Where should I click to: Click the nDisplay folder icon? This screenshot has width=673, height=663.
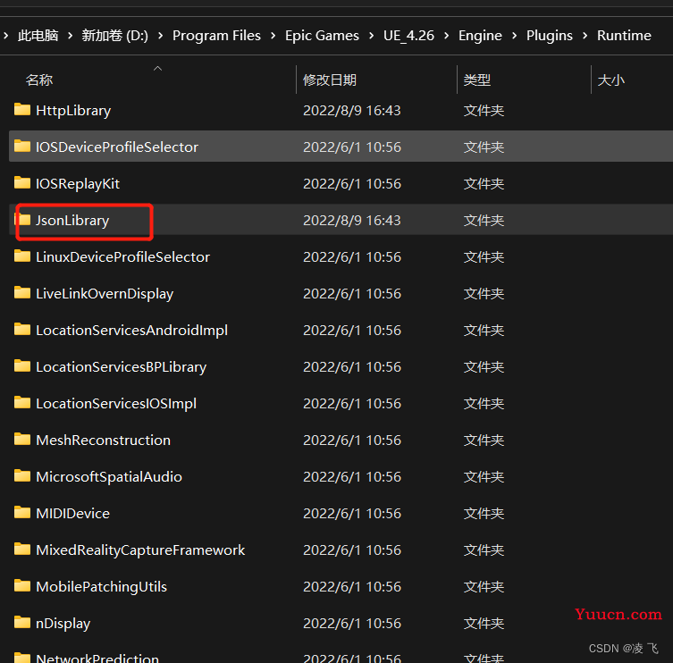[22, 622]
